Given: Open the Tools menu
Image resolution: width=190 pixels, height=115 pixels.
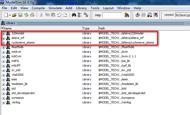Looking at the screenshot, I should pos(95,8).
